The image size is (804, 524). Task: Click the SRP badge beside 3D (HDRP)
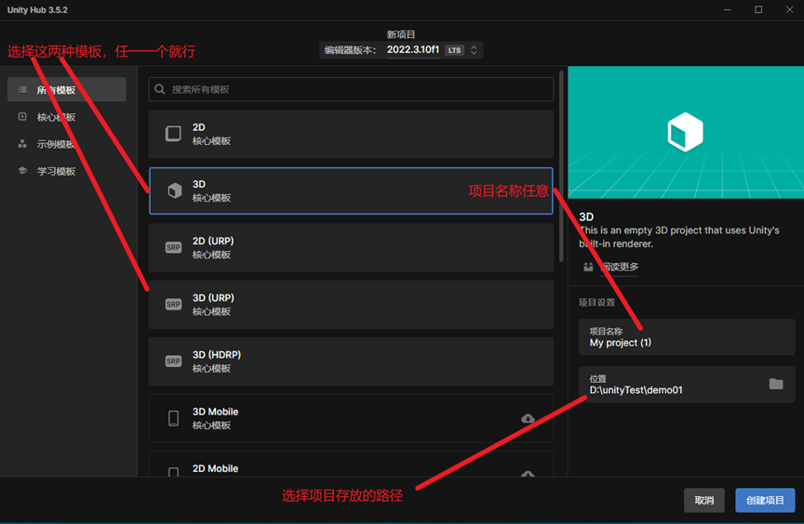pos(173,361)
